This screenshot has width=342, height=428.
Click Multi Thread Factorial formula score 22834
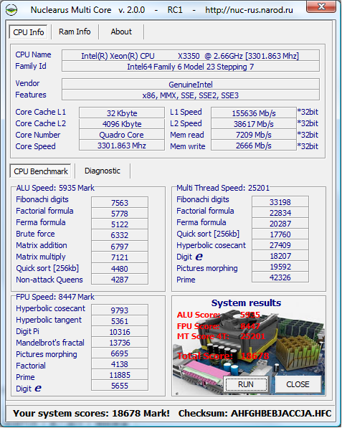(x=280, y=213)
